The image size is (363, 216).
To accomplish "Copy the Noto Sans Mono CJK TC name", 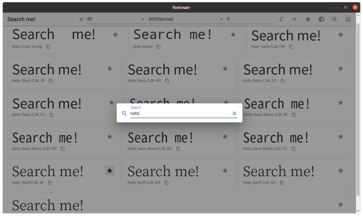I will [x=293, y=149].
